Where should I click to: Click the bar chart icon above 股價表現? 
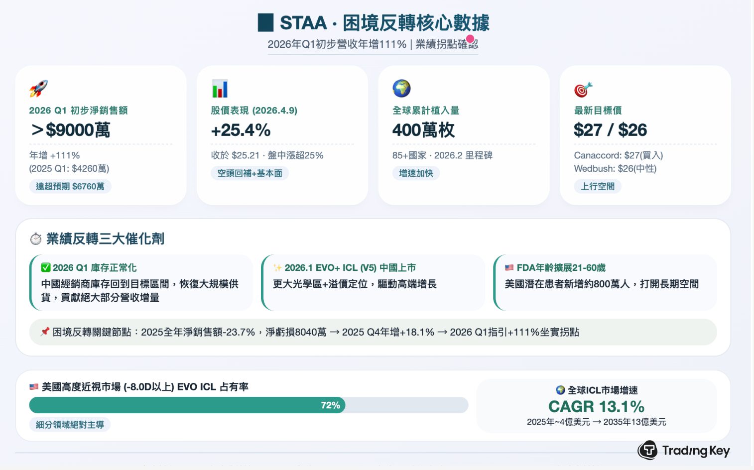point(220,89)
